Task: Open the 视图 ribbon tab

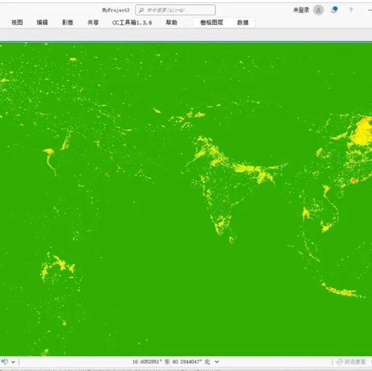Action: coord(17,23)
